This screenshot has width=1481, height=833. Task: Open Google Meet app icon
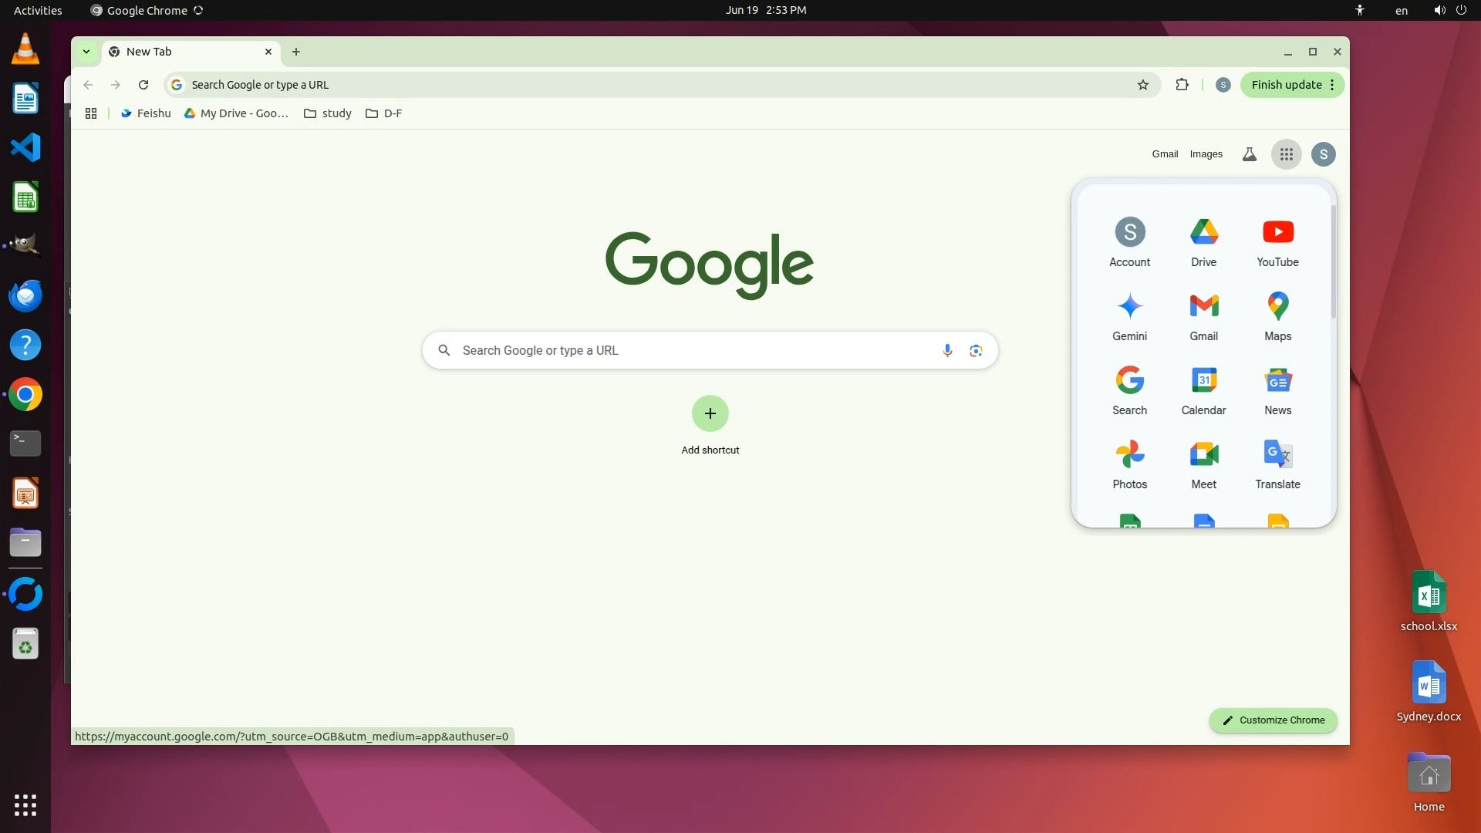(1203, 464)
